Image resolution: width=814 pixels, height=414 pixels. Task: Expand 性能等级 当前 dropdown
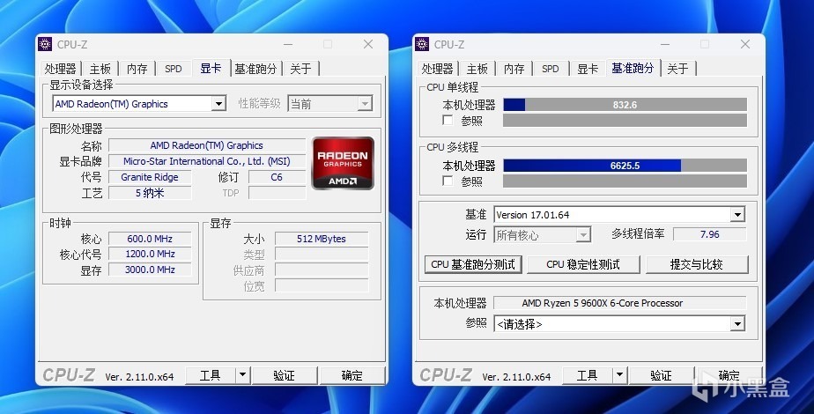coord(365,104)
